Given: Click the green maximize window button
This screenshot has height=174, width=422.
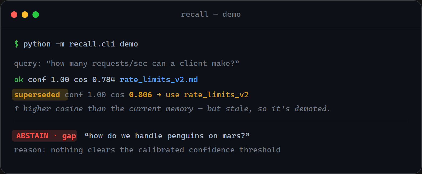Looking at the screenshot, I should [x=36, y=15].
